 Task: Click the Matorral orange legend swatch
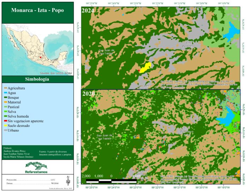click(x=6, y=102)
